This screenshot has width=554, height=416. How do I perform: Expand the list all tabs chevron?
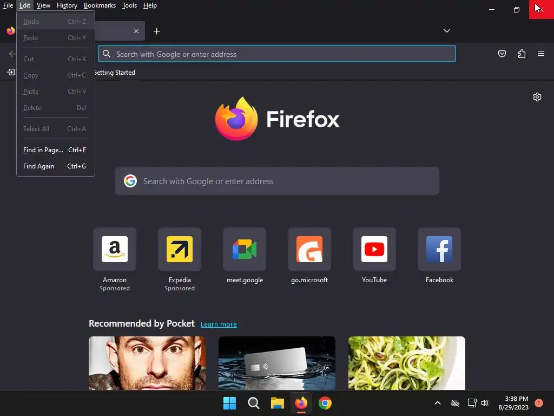click(x=446, y=31)
